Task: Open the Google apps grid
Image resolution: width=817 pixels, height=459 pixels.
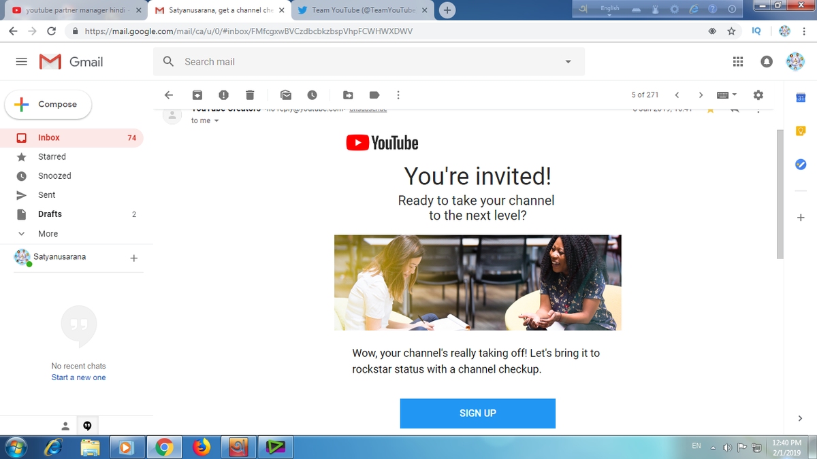Action: click(x=738, y=62)
